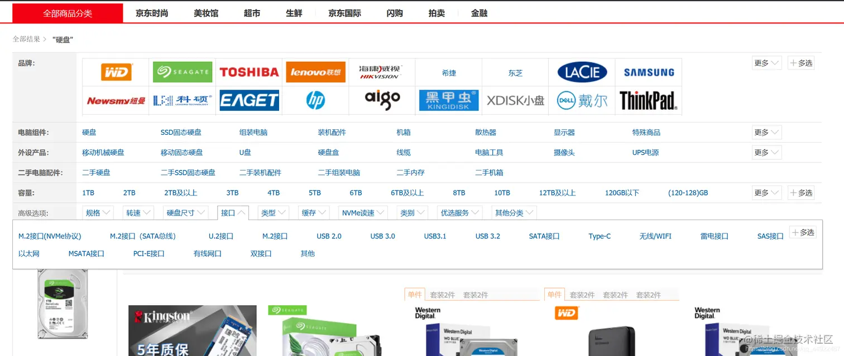Image resolution: width=844 pixels, height=356 pixels.
Task: Click the ThinkPad brand logo
Action: pyautogui.click(x=648, y=101)
